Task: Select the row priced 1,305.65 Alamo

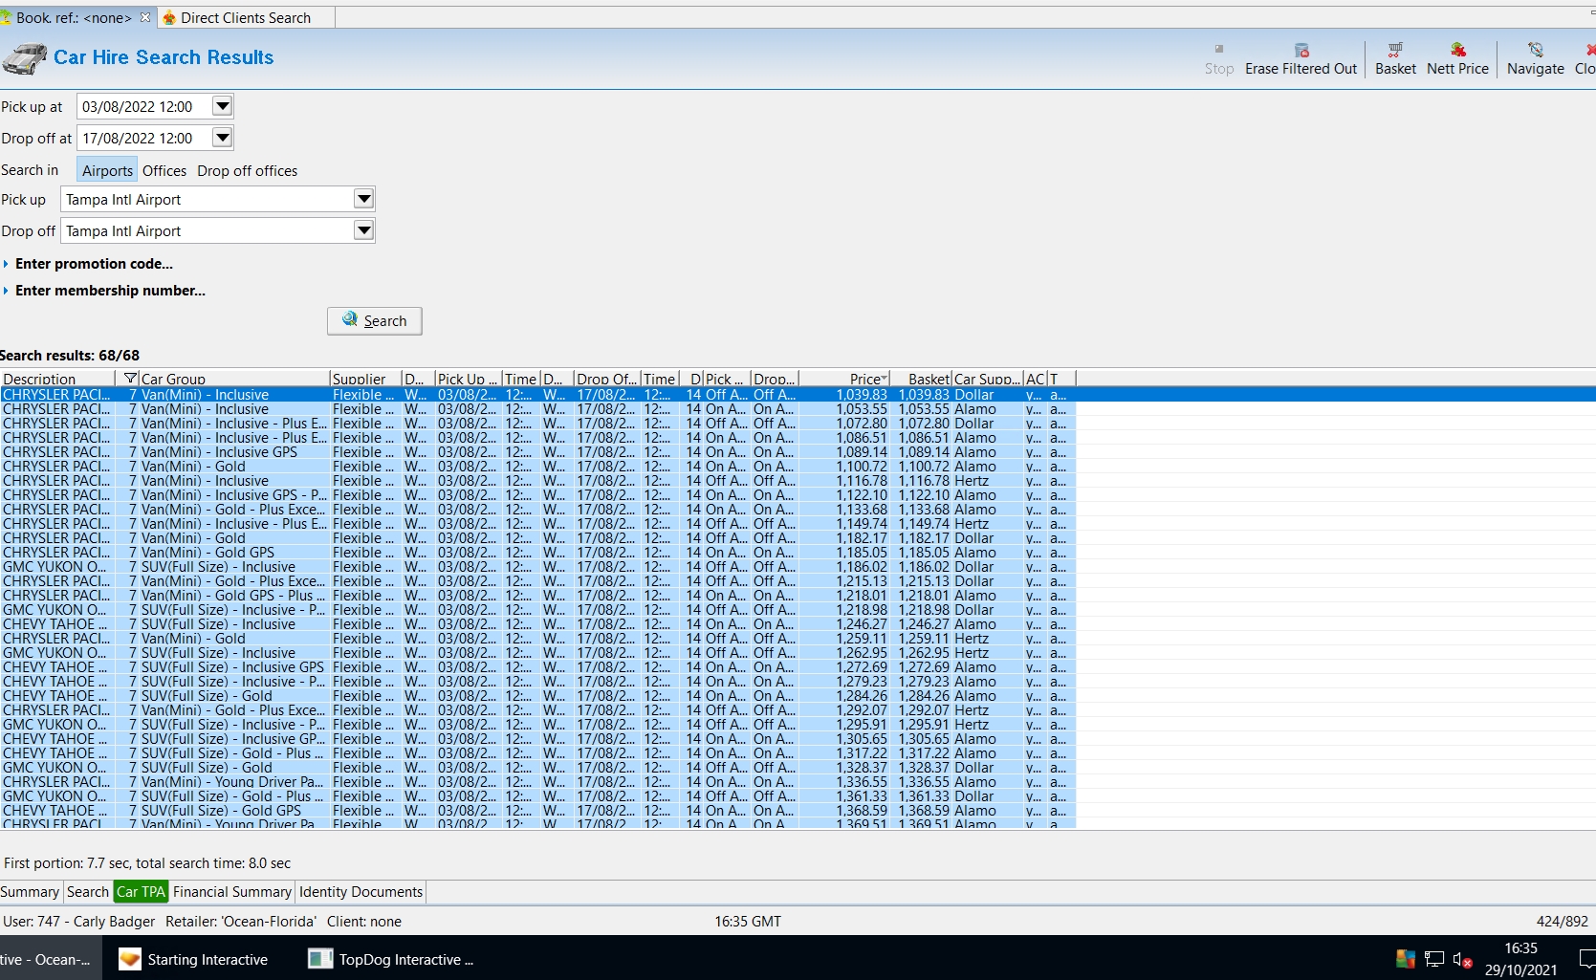Action: coord(537,739)
